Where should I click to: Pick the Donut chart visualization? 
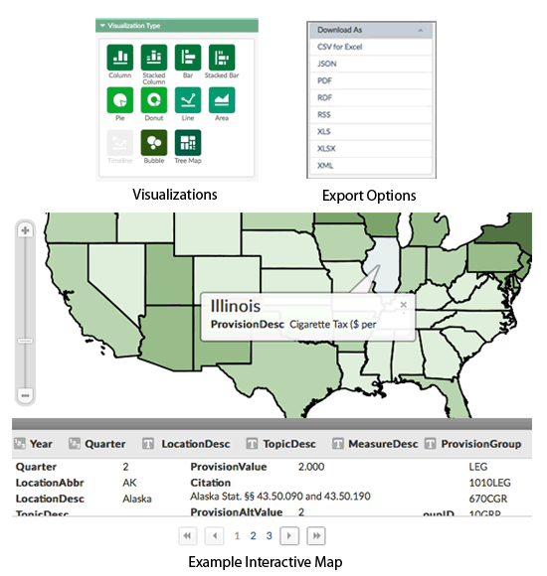click(x=154, y=100)
